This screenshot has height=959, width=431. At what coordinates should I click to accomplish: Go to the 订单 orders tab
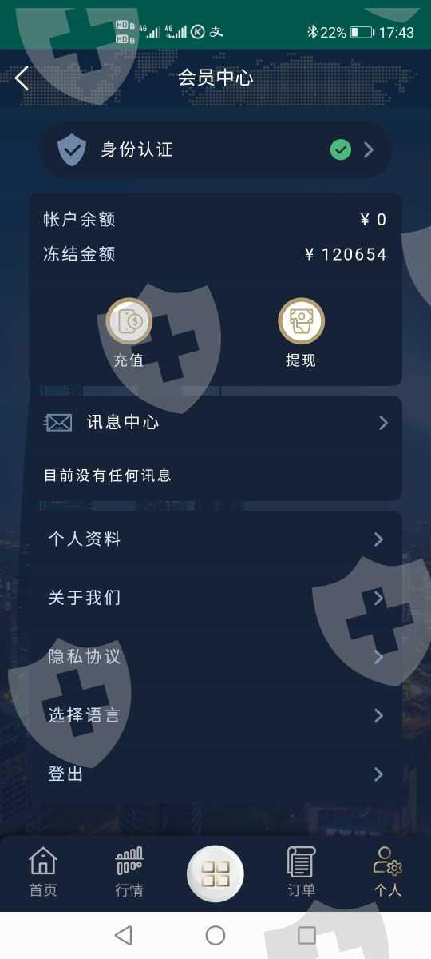click(302, 873)
